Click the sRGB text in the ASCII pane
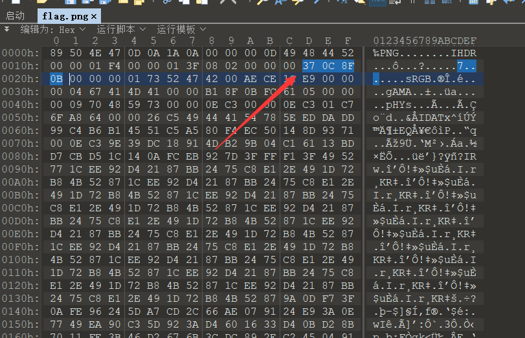525x338 pixels. [418, 79]
